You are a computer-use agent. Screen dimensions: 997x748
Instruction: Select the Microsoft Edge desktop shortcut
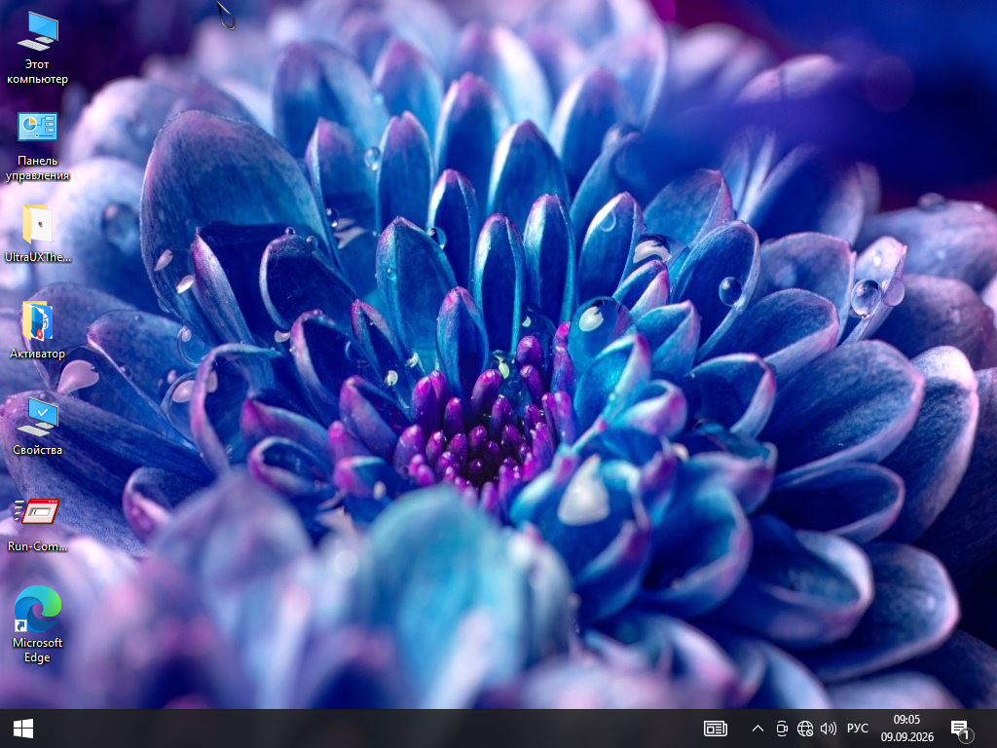coord(38,624)
